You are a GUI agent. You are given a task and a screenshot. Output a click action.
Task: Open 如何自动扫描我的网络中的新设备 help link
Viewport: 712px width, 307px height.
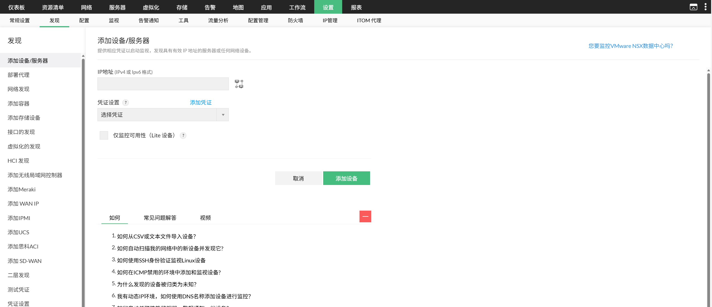coord(170,248)
